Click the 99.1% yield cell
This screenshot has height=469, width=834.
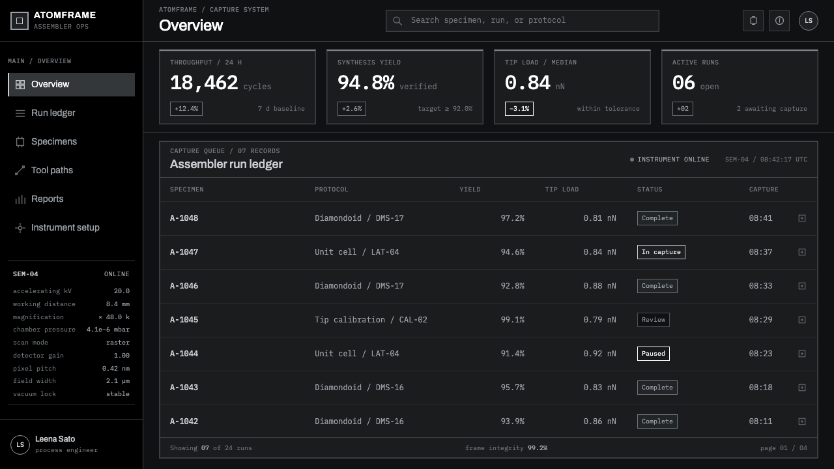point(513,320)
